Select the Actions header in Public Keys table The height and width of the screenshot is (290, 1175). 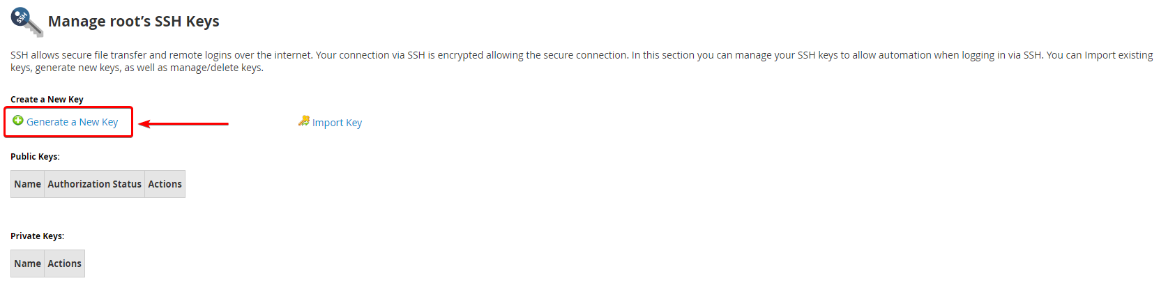(x=165, y=184)
